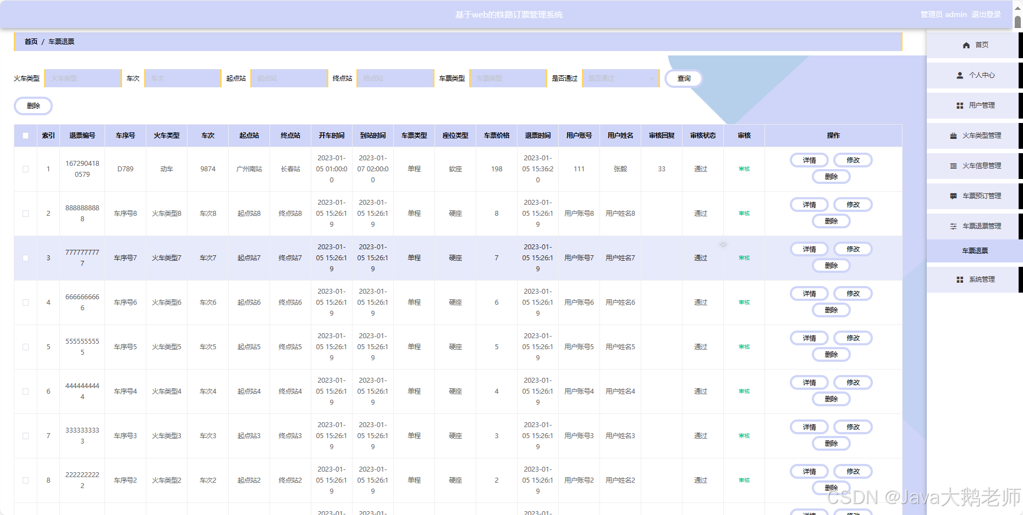The height and width of the screenshot is (515, 1023).
Task: Open 个人中心 user icon in sidebar
Action: [x=960, y=75]
